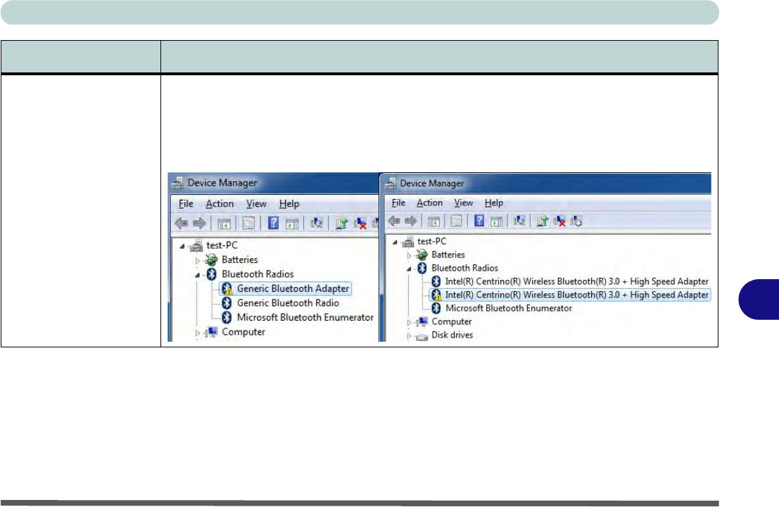Click Forward arrow in the left Device Manager toolbar
779x507 pixels.
click(x=200, y=223)
